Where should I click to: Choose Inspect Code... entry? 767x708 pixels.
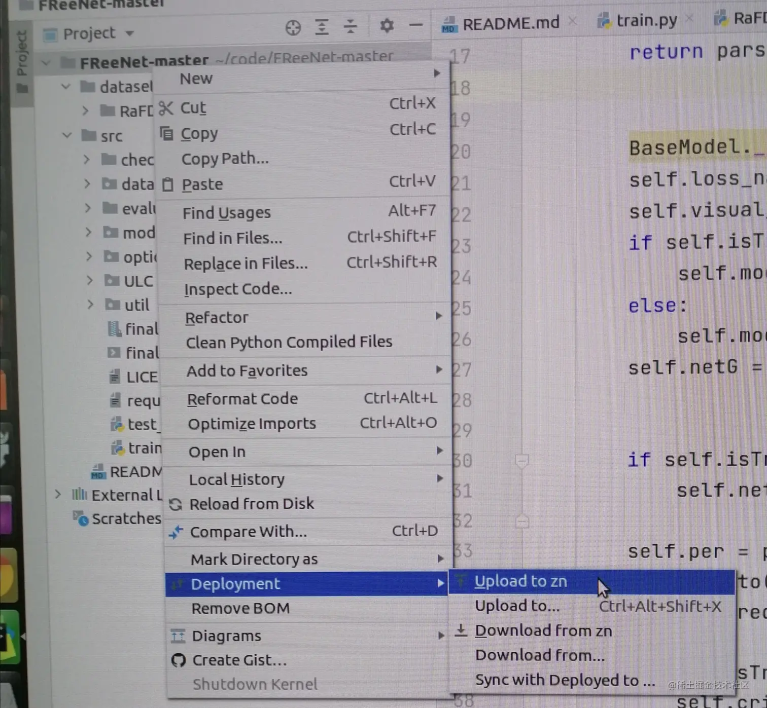tap(304, 288)
